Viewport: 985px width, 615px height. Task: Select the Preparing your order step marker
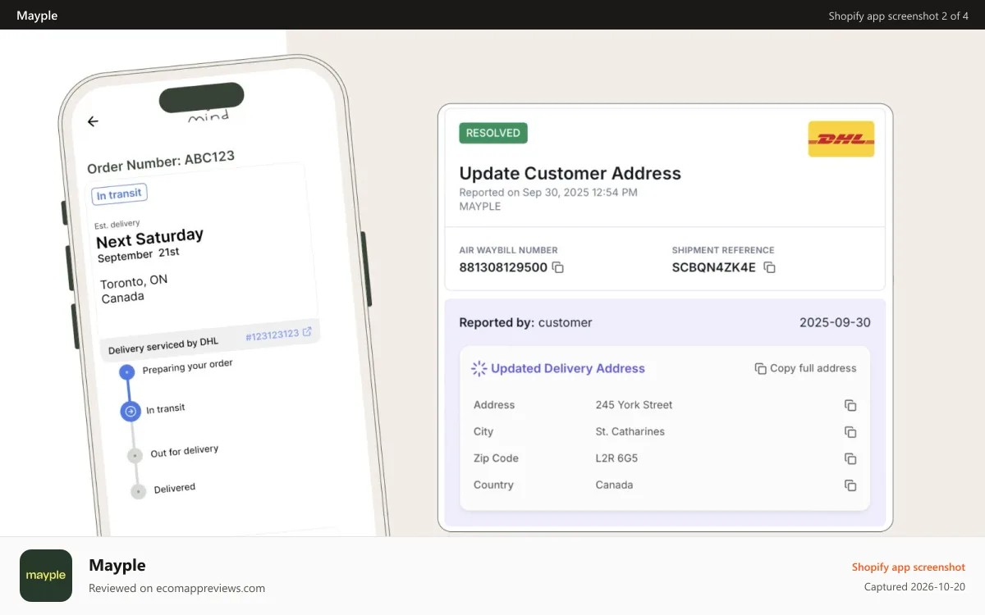126,372
